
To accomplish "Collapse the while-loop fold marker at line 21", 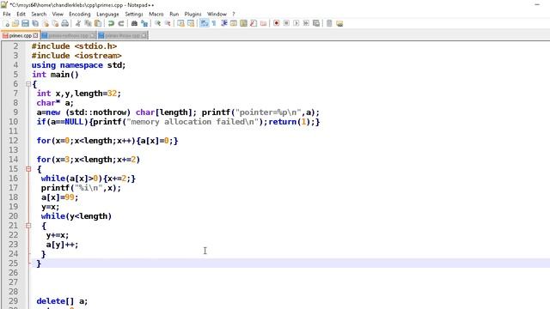I will (x=28, y=226).
